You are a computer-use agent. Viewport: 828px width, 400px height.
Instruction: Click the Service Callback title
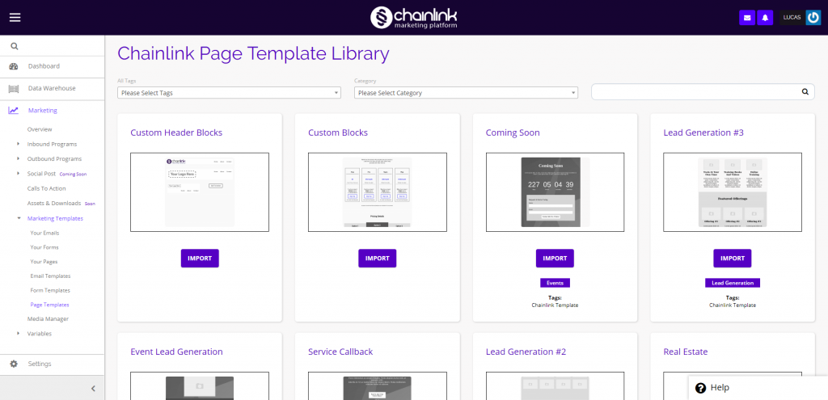pyautogui.click(x=340, y=352)
